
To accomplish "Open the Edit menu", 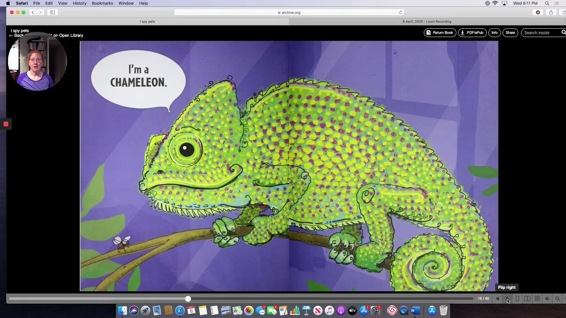I will 49,3.
